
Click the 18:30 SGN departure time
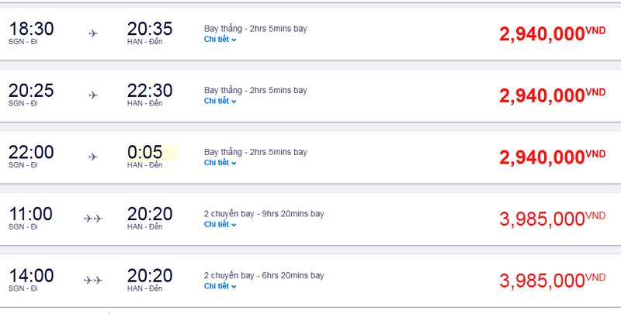pos(31,29)
